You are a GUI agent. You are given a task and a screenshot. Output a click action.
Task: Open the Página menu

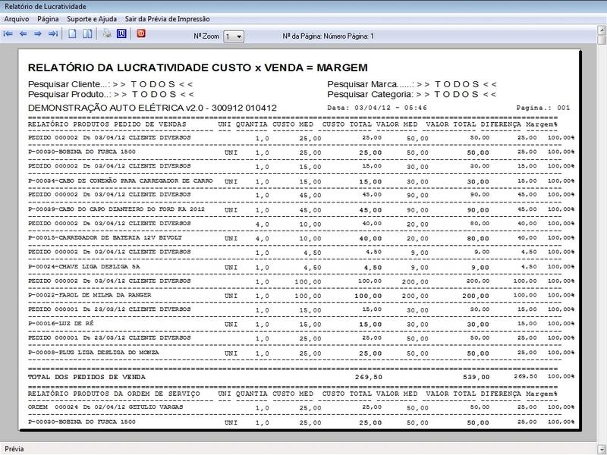[x=48, y=19]
